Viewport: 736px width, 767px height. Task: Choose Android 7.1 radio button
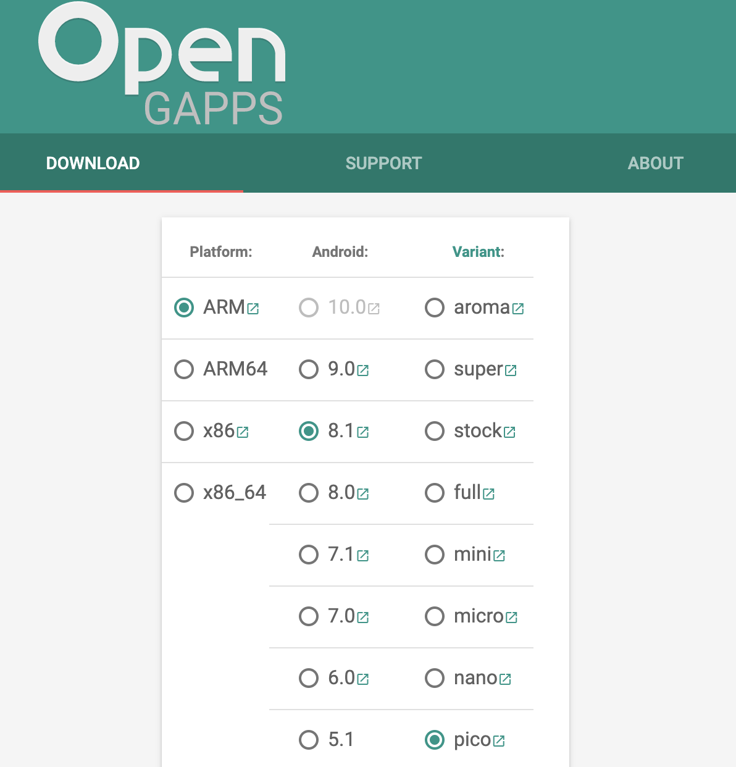[309, 555]
